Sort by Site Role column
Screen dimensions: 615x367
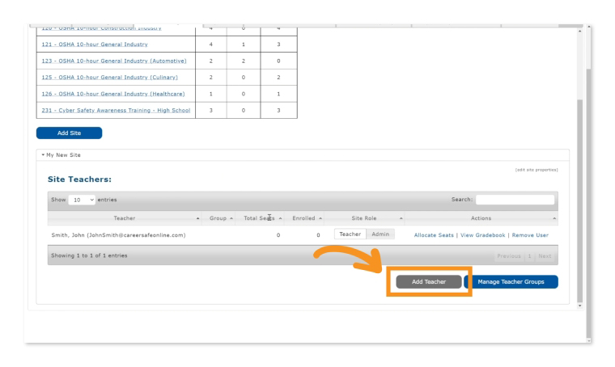(364, 218)
